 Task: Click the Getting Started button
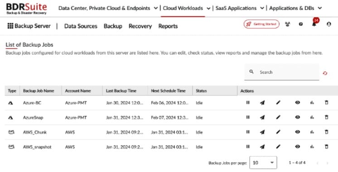261,24
